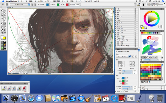Choose the portrait orientation spiral set
Screen dimensions: 166x103
pyautogui.click(x=132, y=64)
